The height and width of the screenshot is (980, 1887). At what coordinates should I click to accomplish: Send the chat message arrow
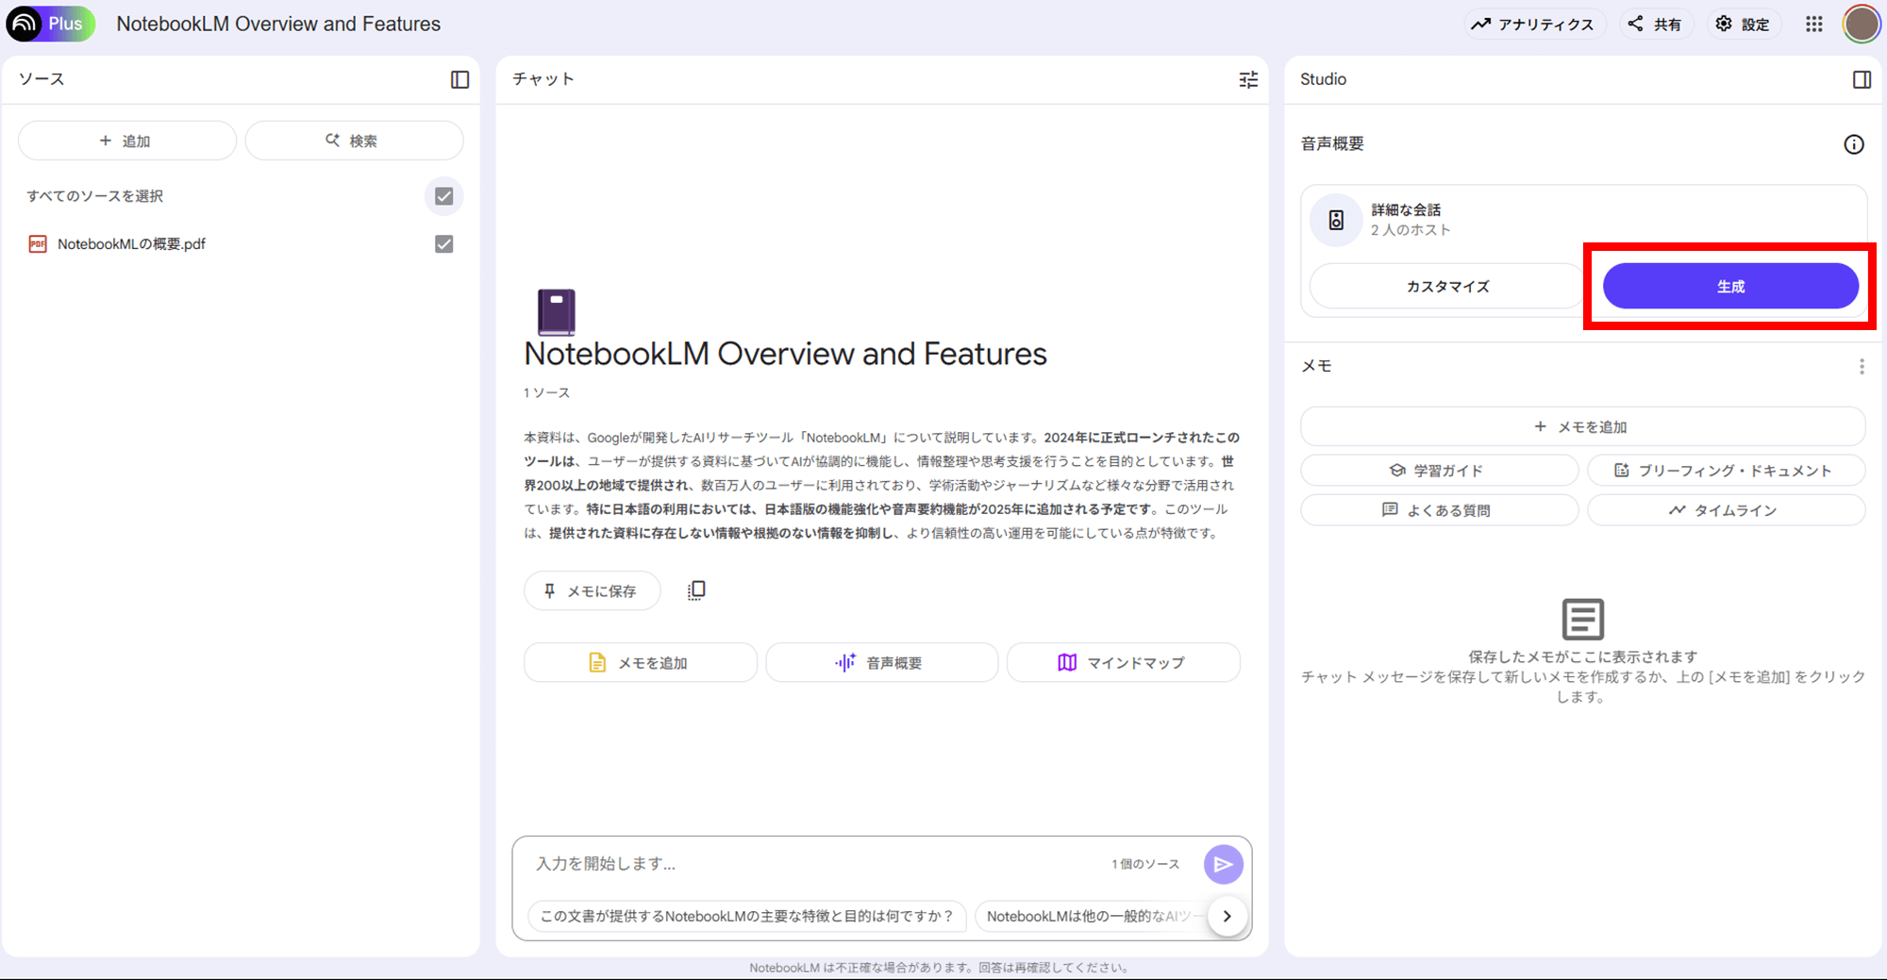click(1223, 864)
